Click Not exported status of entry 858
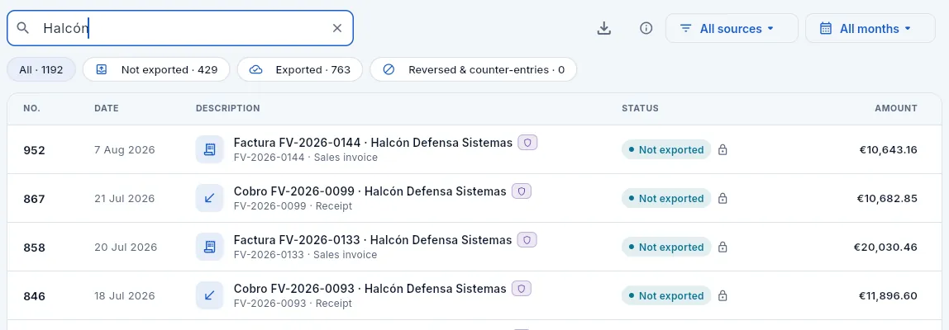Image resolution: width=949 pixels, height=330 pixels. pyautogui.click(x=666, y=247)
